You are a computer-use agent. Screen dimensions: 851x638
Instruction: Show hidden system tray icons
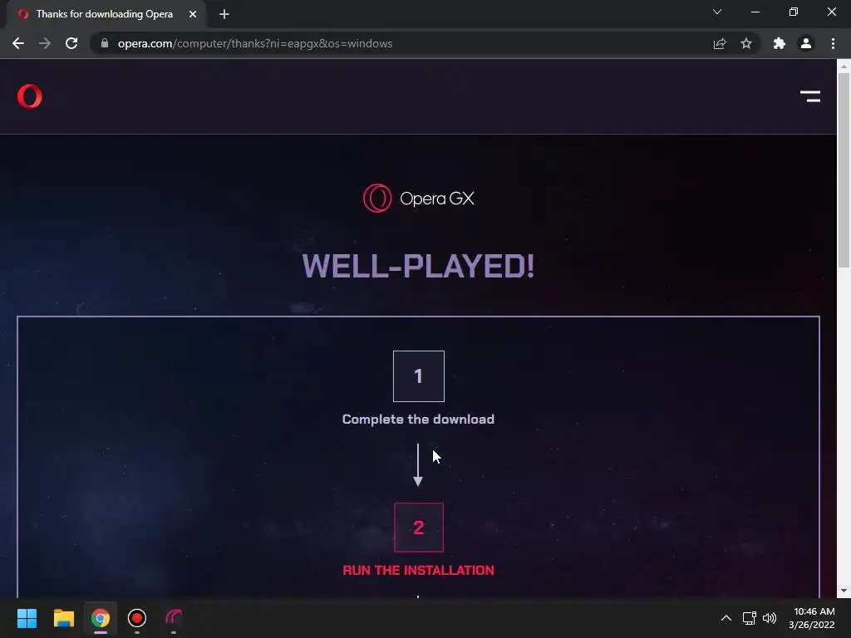[x=726, y=618]
